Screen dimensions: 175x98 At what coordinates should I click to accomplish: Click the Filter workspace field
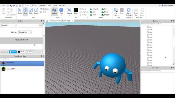tap(158, 24)
